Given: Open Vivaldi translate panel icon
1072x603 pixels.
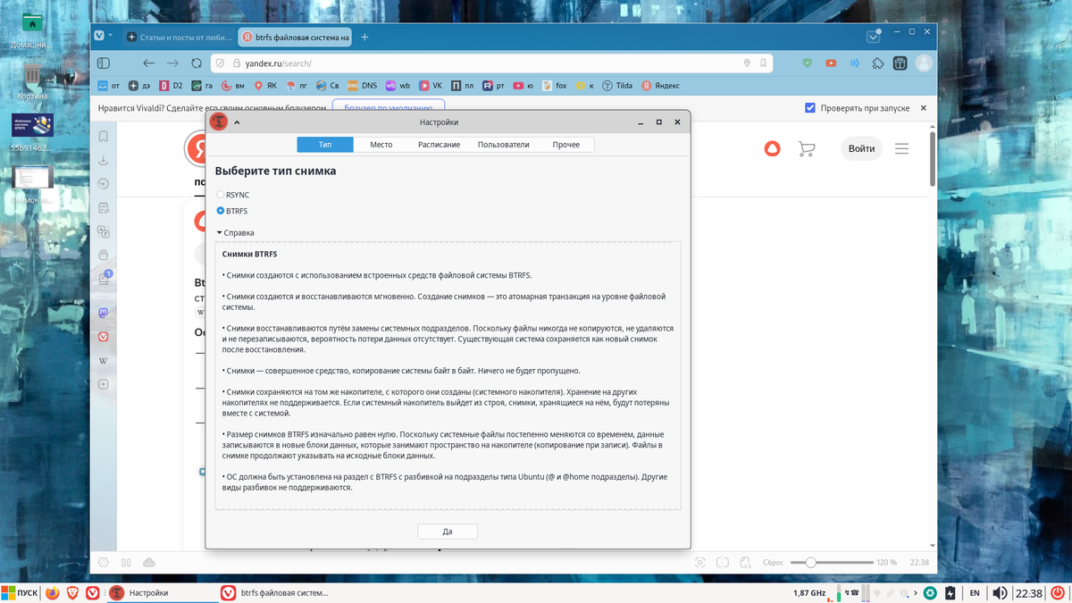Looking at the screenshot, I should tap(104, 232).
